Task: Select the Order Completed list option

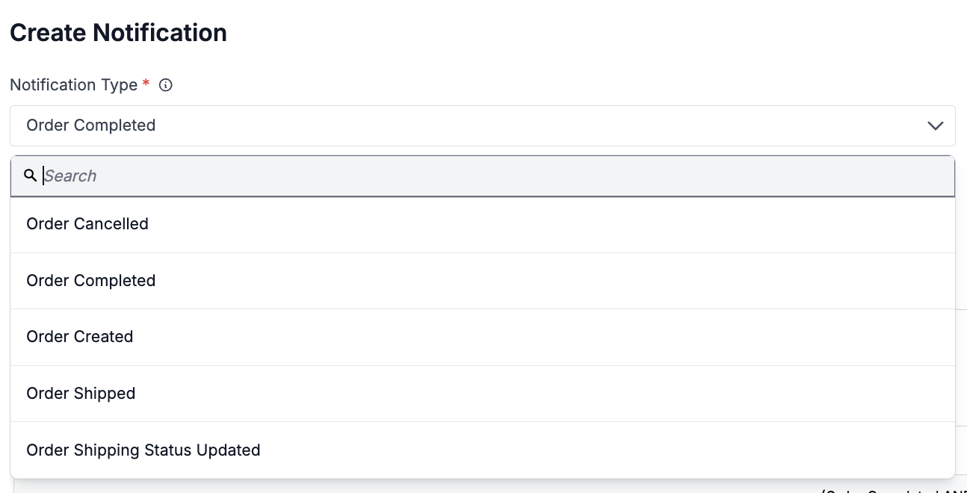Action: click(x=91, y=281)
